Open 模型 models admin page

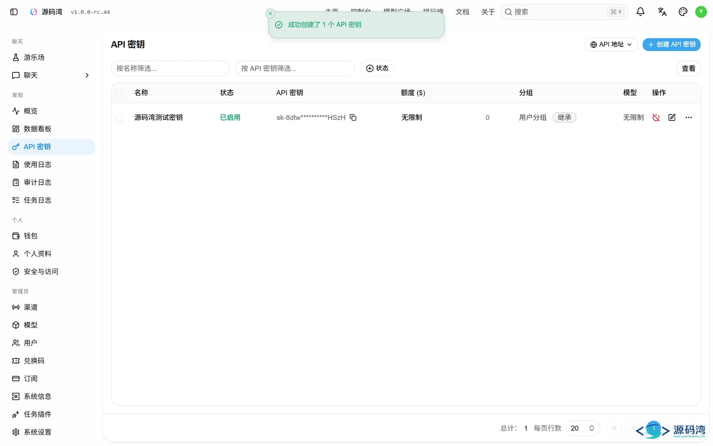tap(52, 325)
